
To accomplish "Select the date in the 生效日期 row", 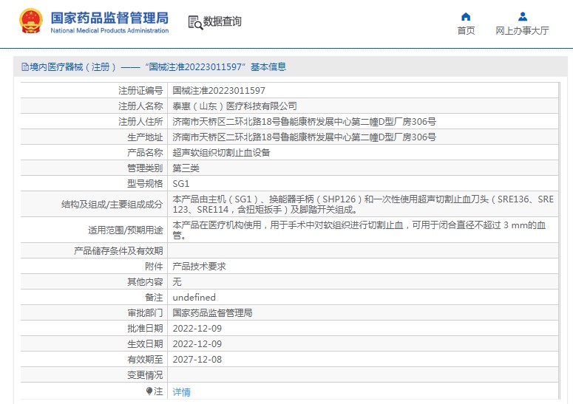I will (197, 344).
